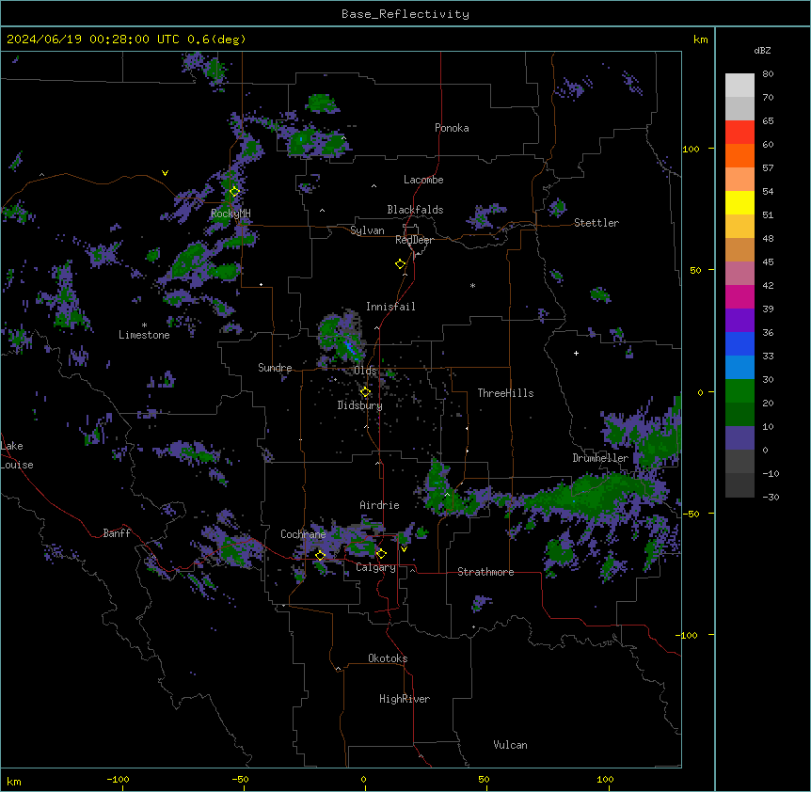Click the yellow diamond marker above Didsbury

click(x=365, y=392)
